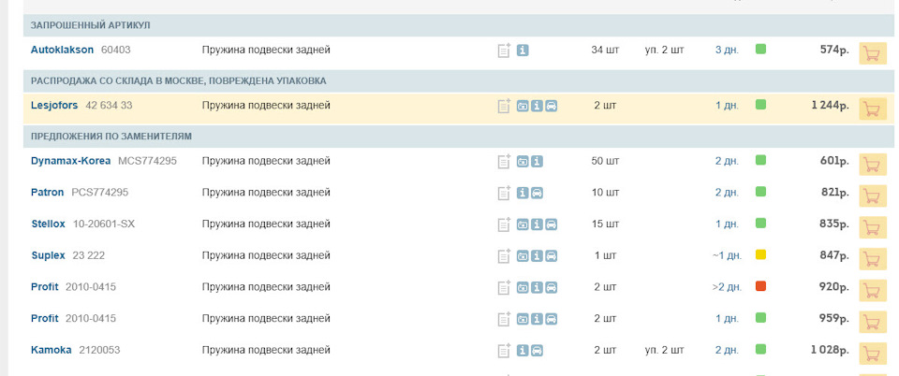The height and width of the screenshot is (376, 899).
Task: Open the Stellox brand link
Action: point(48,224)
